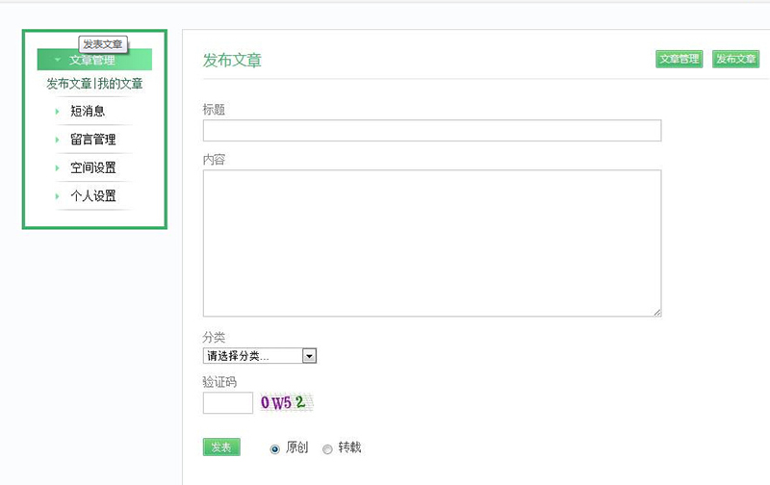Screen dimensions: 770x485
Task: Focus the 标题 title input field
Action: click(x=432, y=131)
